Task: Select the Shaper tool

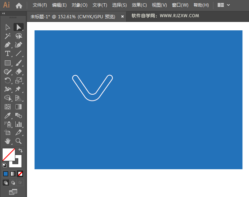Action: point(8,72)
